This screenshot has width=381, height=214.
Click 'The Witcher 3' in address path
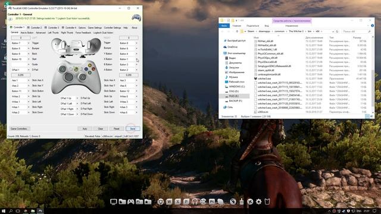pyautogui.click(x=296, y=32)
